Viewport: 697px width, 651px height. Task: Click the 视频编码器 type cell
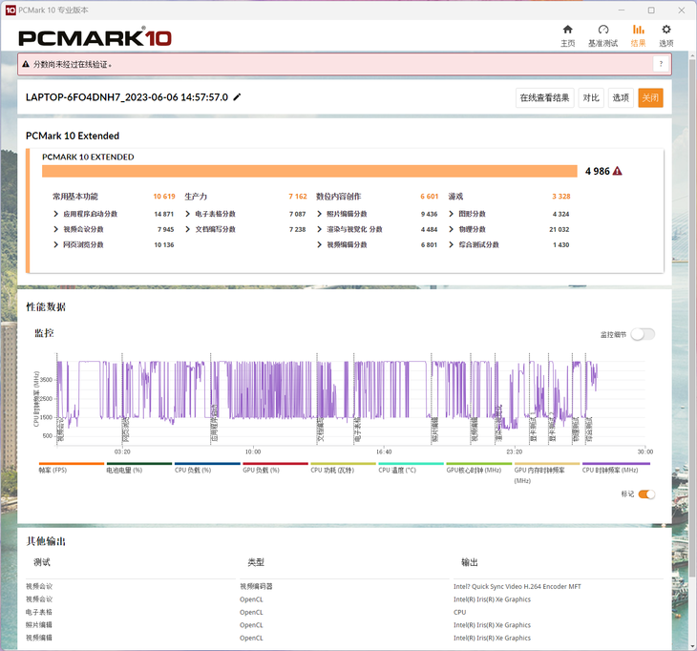(256, 586)
